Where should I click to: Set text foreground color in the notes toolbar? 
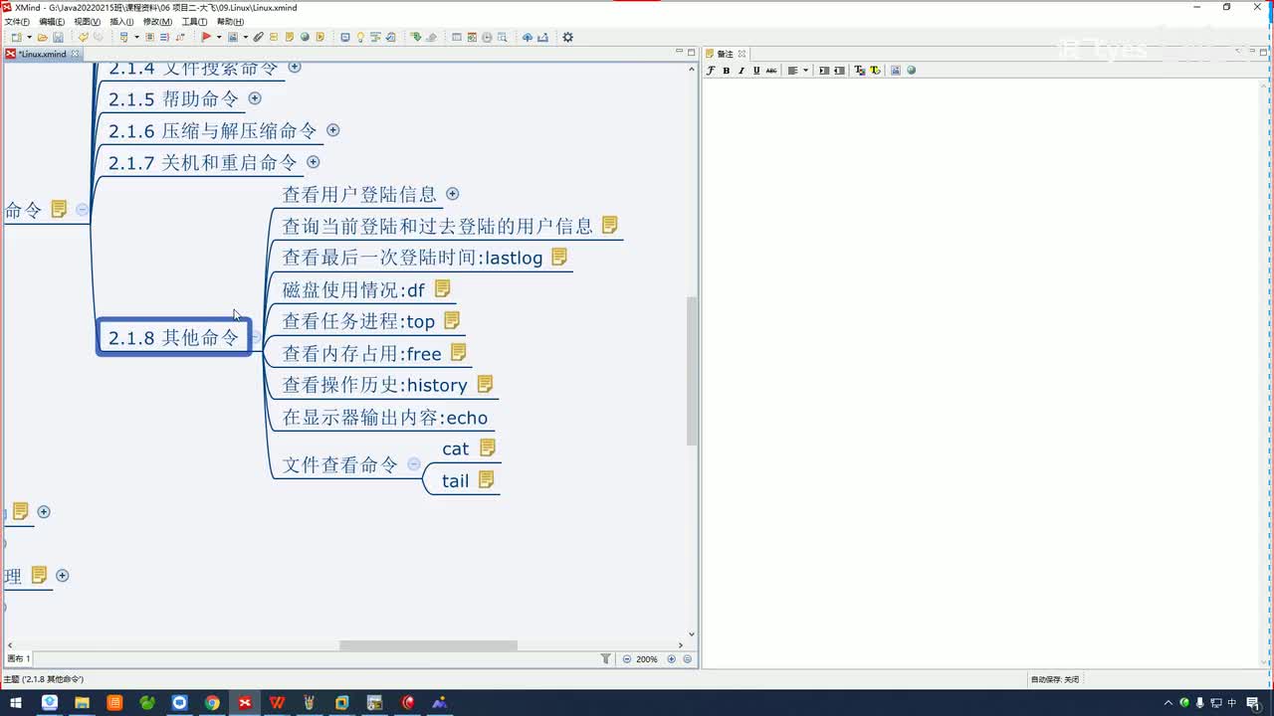[860, 71]
